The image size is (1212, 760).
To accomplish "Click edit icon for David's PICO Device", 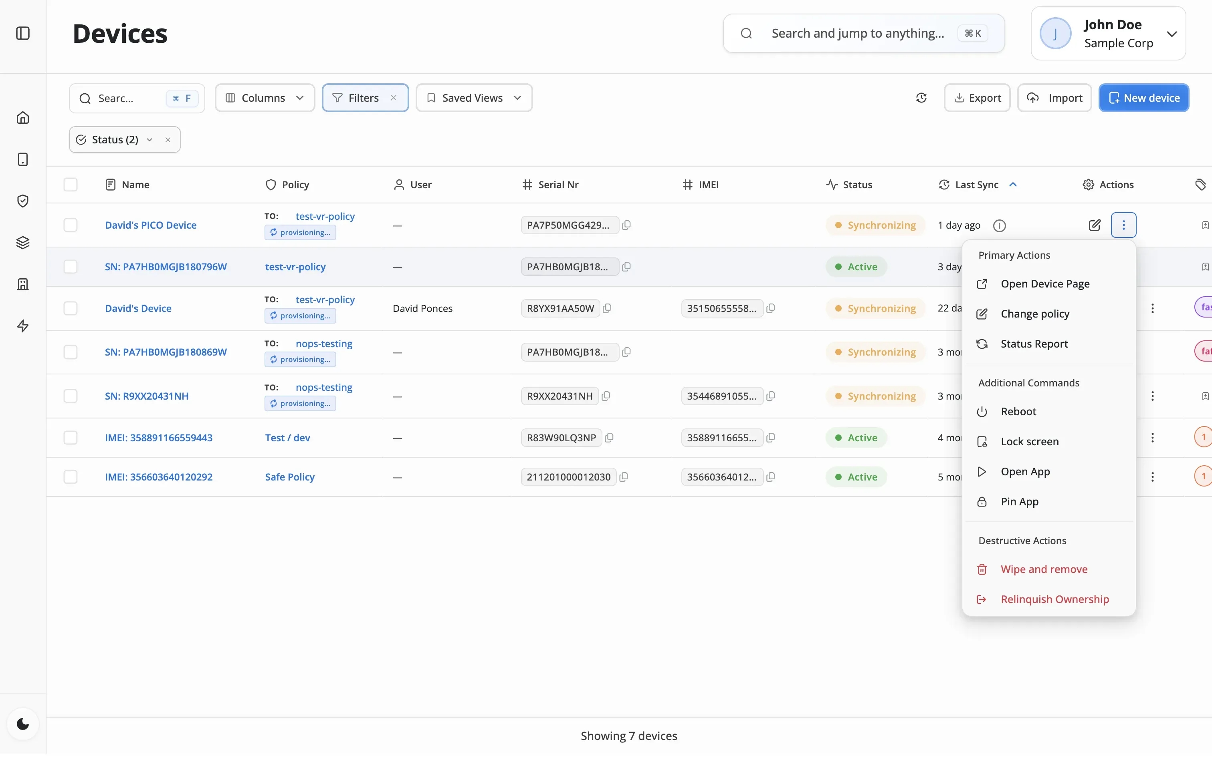I will click(1094, 225).
